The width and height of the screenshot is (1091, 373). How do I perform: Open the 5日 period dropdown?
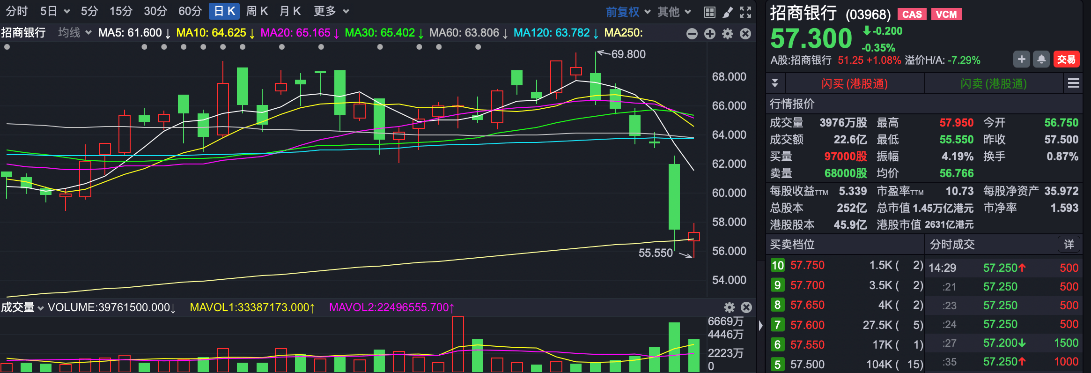coord(55,11)
